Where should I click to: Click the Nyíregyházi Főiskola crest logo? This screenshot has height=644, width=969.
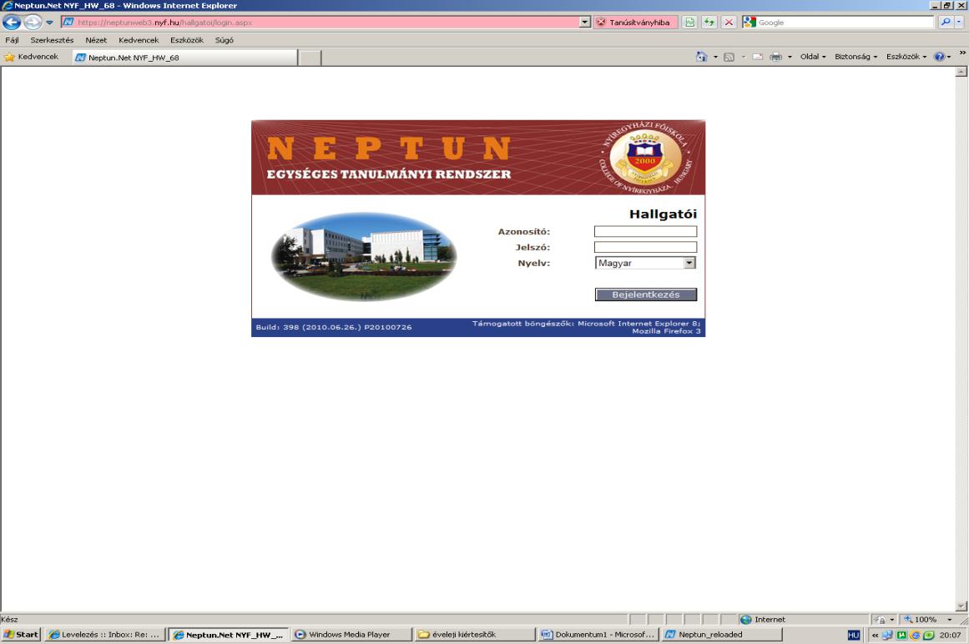point(645,158)
